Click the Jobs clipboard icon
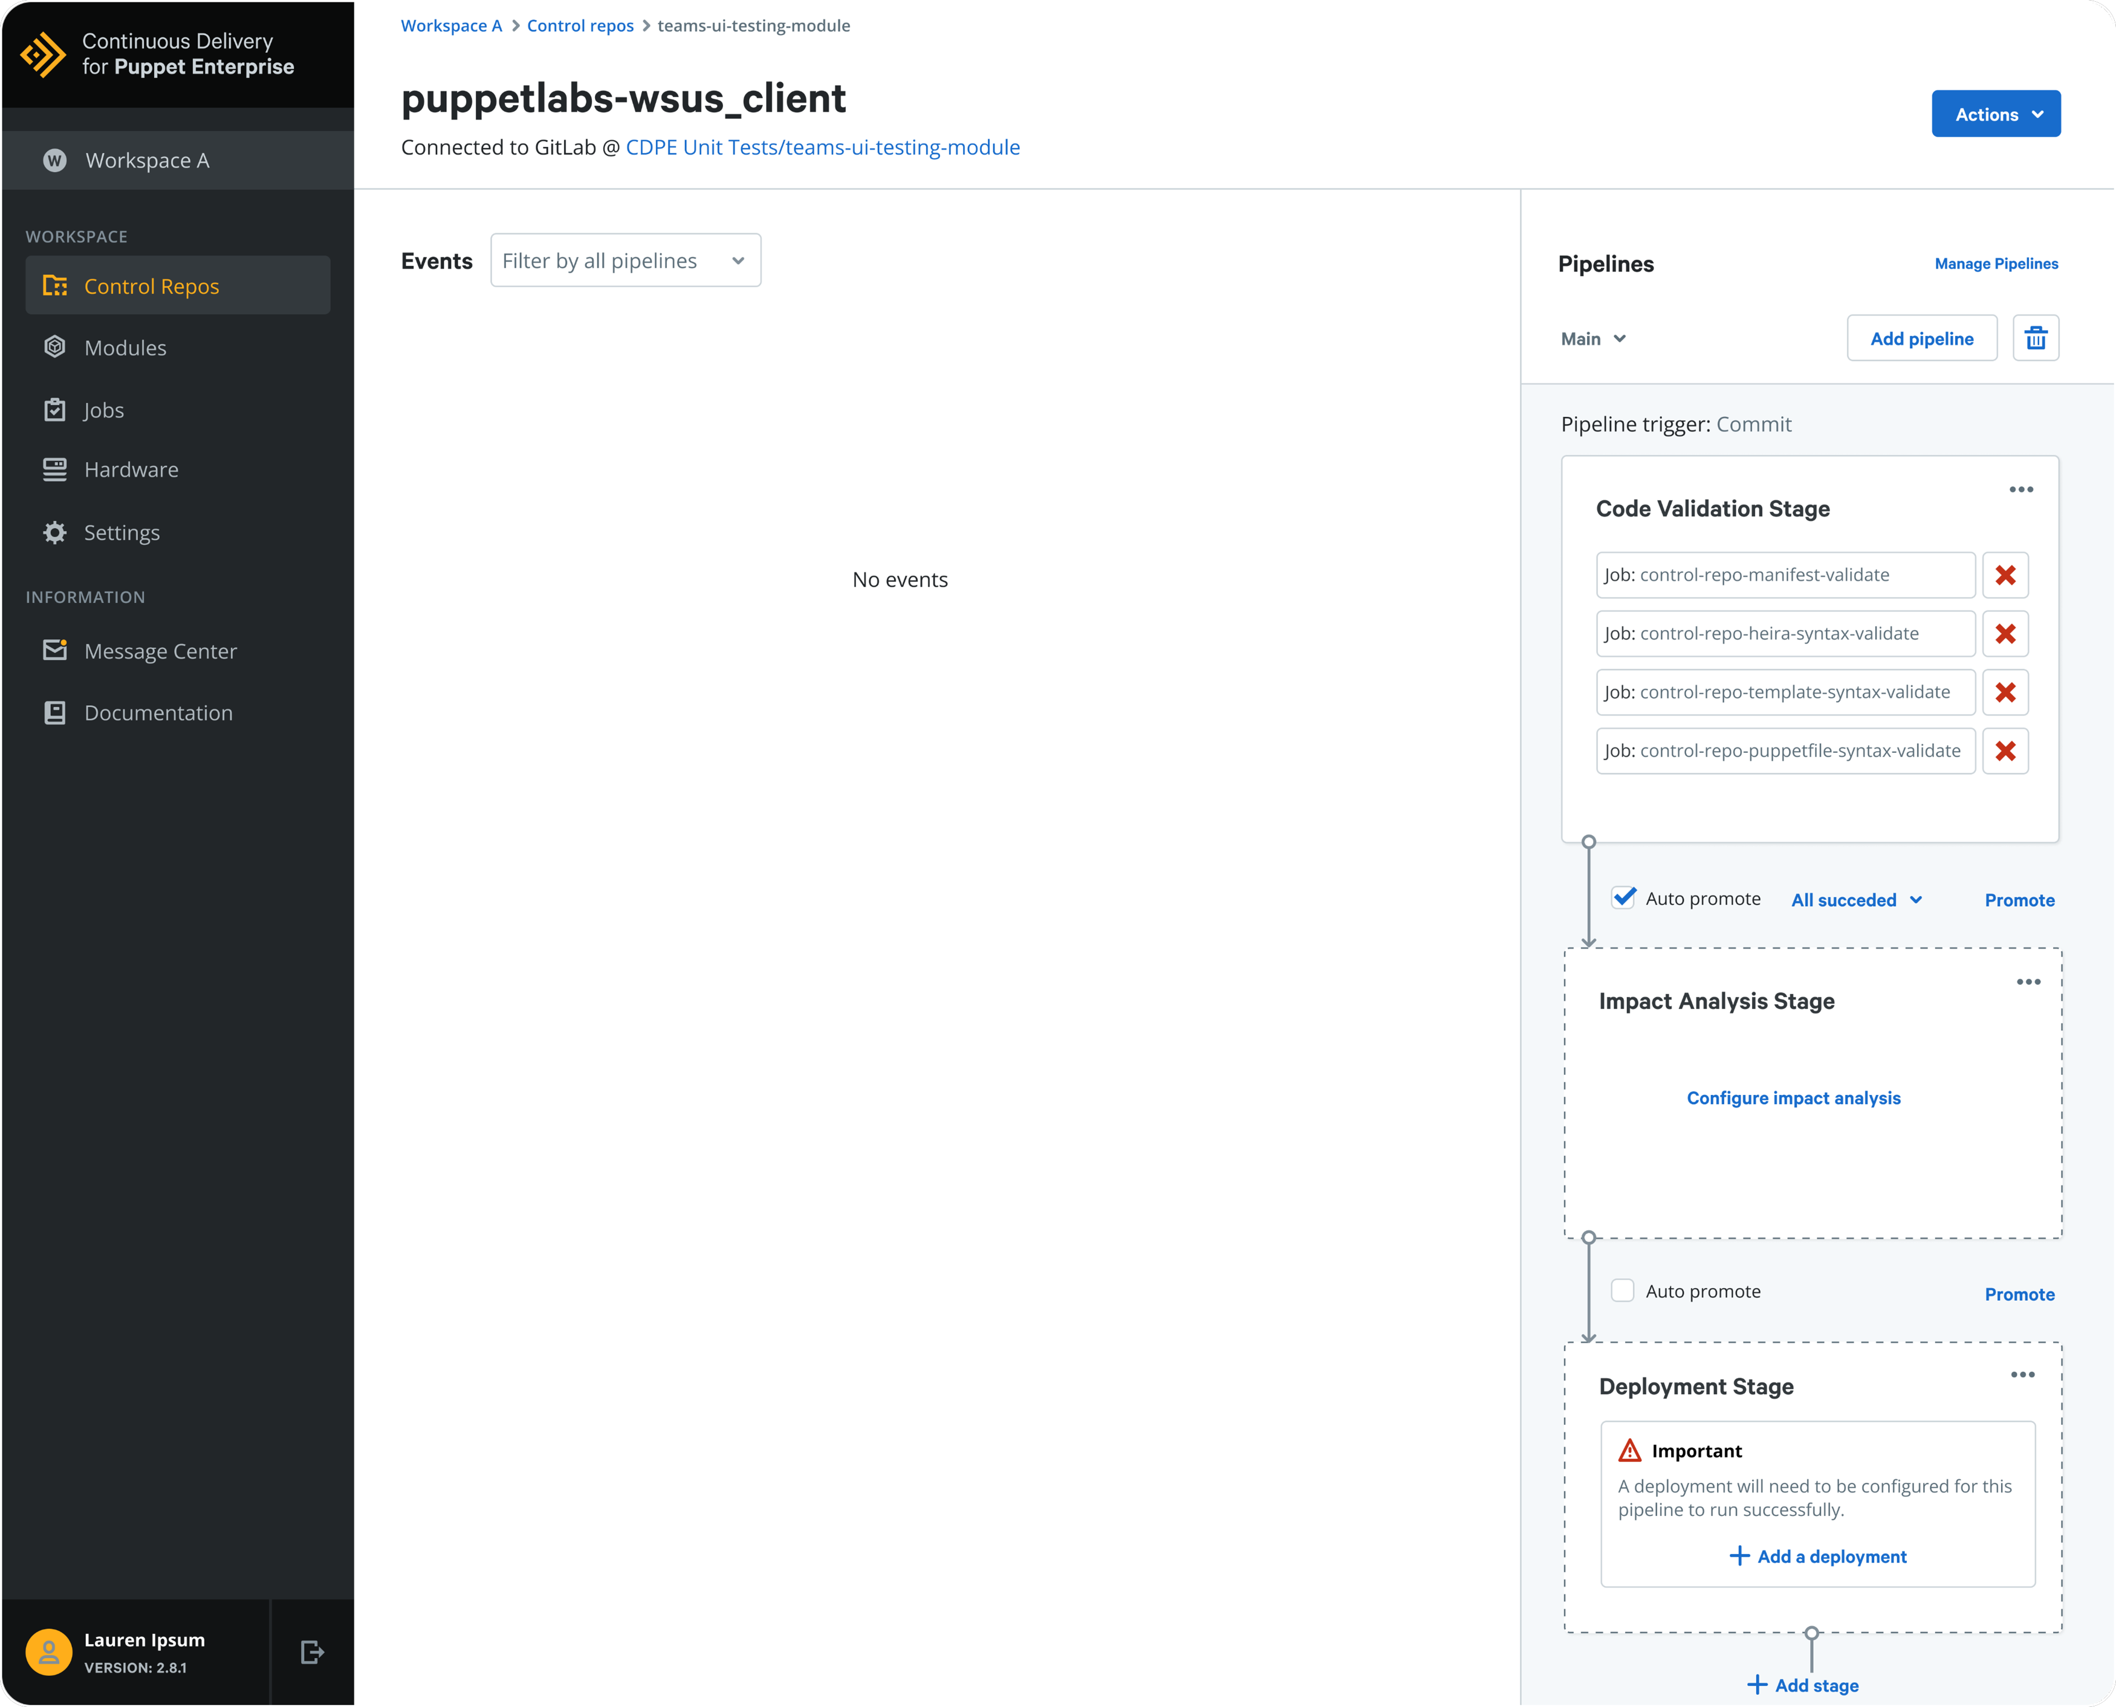The image size is (2116, 1707). pos(55,409)
